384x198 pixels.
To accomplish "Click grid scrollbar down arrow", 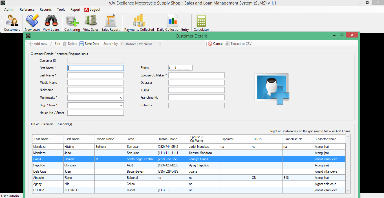I will pos(348,191).
